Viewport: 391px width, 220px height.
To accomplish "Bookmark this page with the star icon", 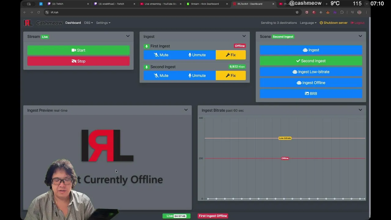I will click(297, 12).
